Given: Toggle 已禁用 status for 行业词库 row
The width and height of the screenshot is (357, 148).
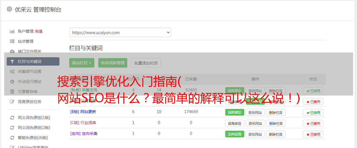Looking at the screenshot, I should click(x=313, y=123).
